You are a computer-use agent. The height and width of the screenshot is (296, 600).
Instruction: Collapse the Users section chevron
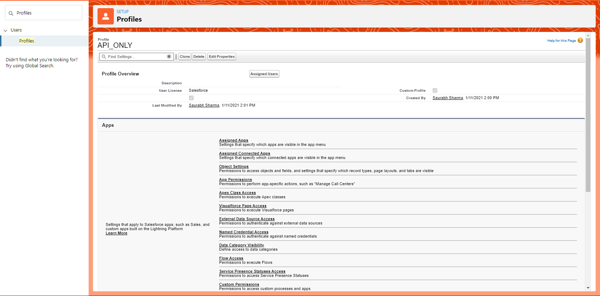(5, 30)
